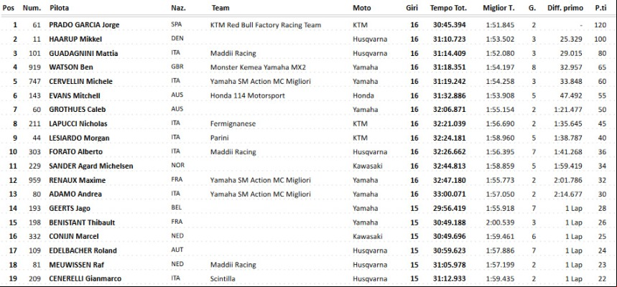Click rider GEERTS Jago
617x287 pixels.
pos(69,208)
